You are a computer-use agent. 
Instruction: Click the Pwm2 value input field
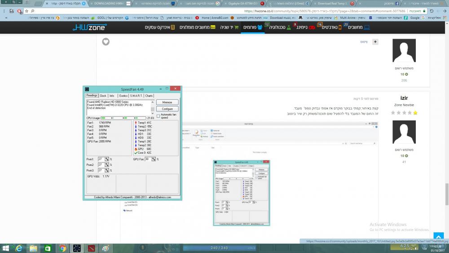[101, 165]
